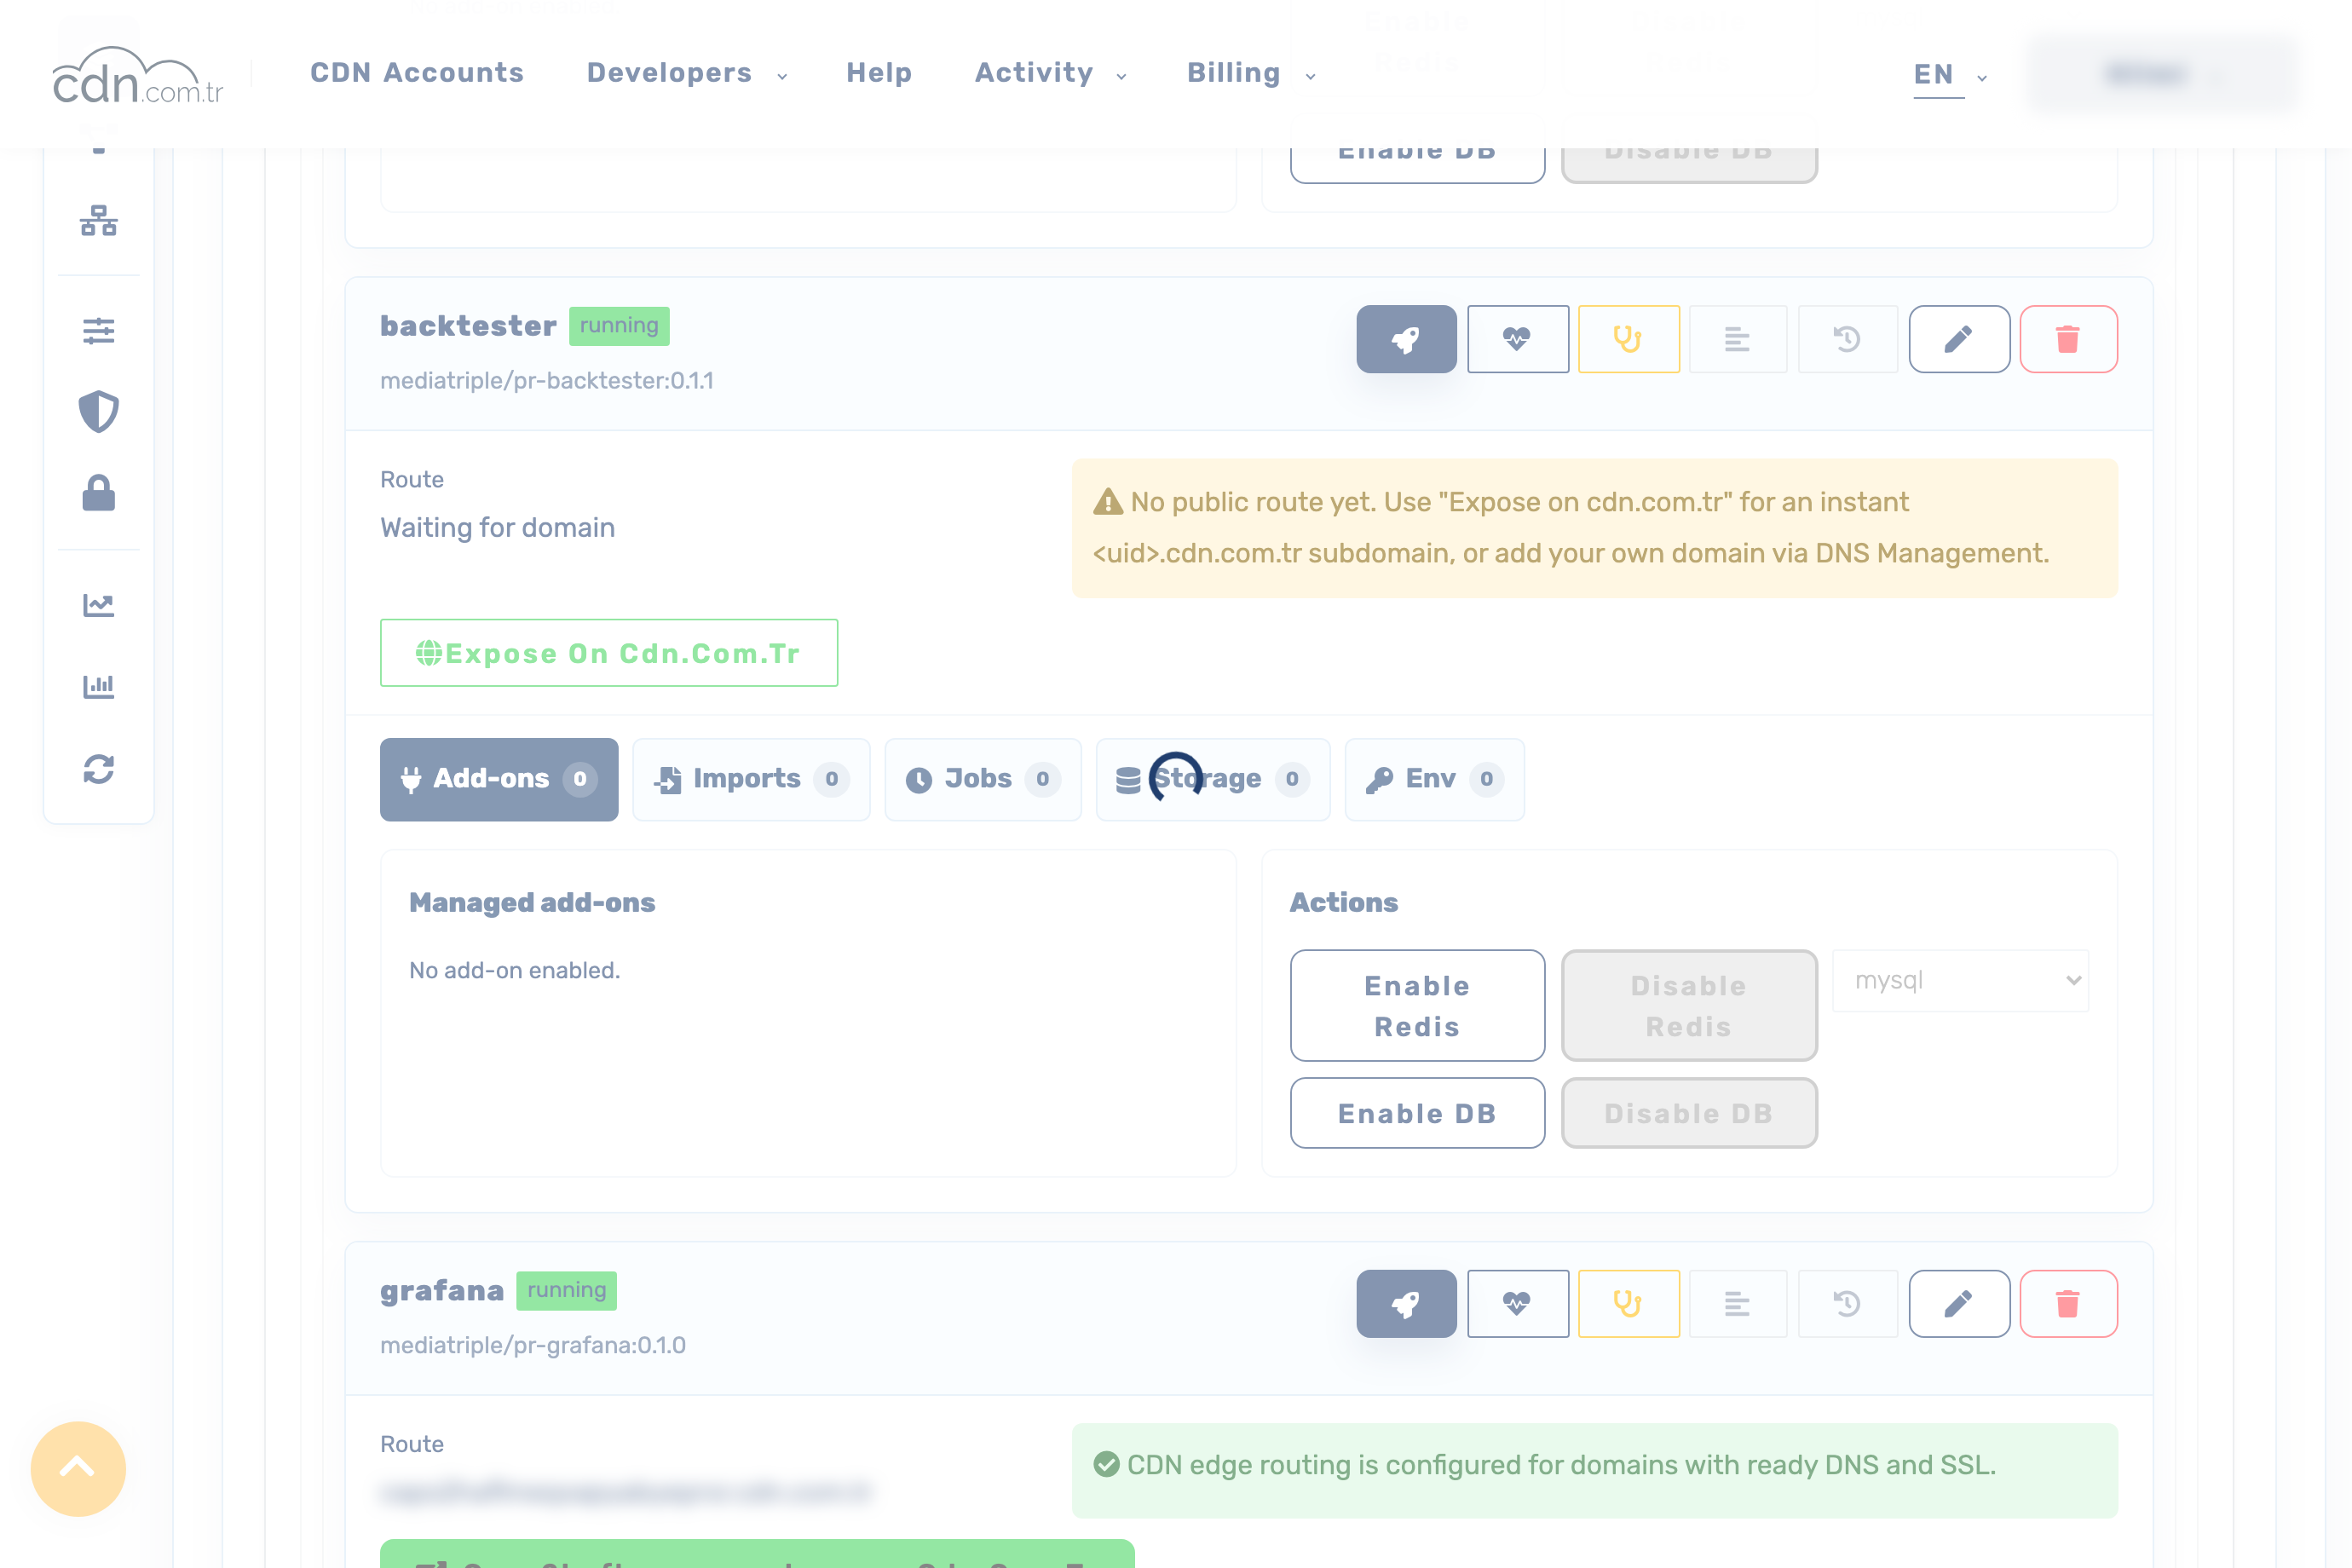Screen dimensions: 2352x1568
Task: Expand the Developers menu
Action: click(x=687, y=73)
